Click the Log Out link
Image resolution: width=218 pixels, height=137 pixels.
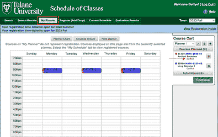point(207,4)
